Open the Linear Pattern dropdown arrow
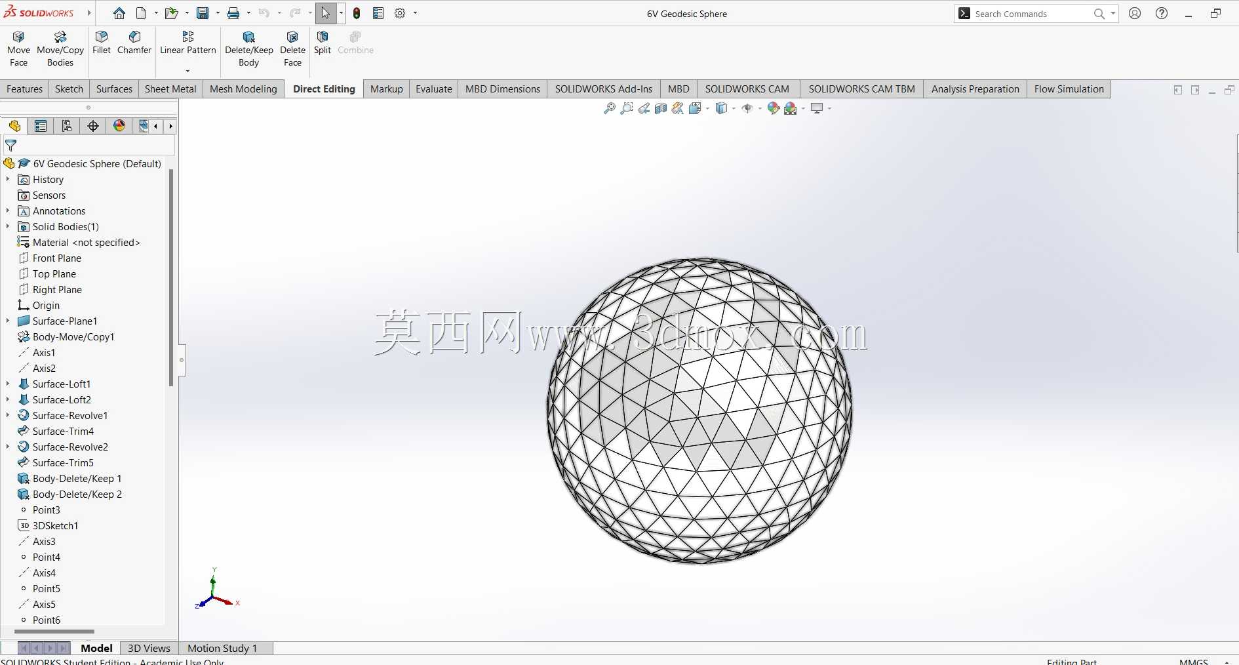The height and width of the screenshot is (665, 1239). [x=187, y=71]
